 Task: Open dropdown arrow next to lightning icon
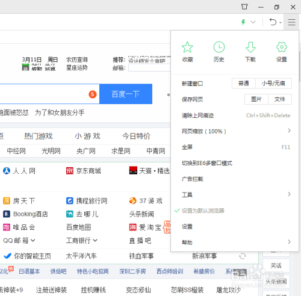[253, 22]
